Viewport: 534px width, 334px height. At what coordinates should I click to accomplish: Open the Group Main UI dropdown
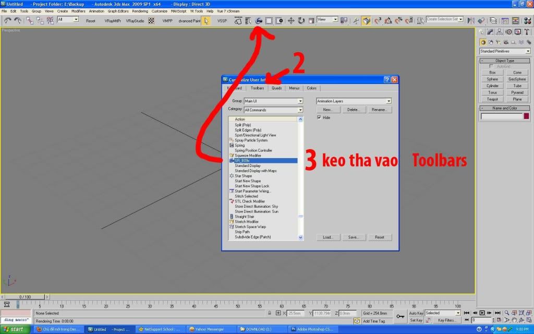[273, 101]
